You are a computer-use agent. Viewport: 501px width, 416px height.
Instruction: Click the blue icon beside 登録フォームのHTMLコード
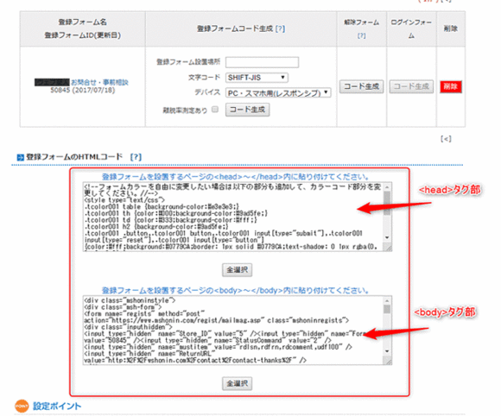pyautogui.click(x=21, y=157)
